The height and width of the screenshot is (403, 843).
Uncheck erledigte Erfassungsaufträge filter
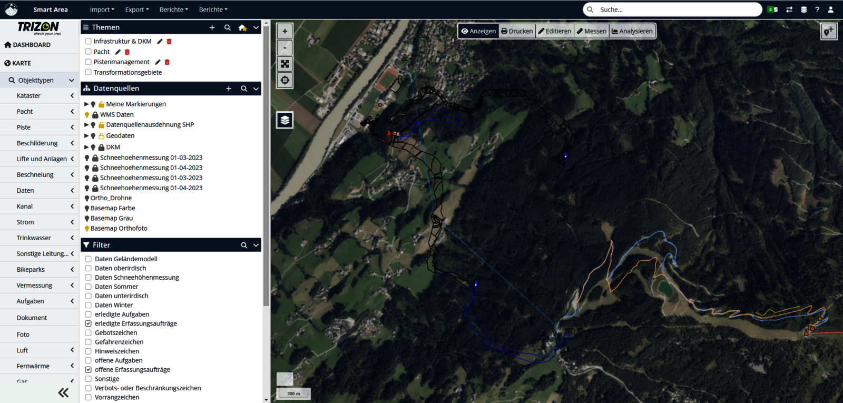(89, 323)
